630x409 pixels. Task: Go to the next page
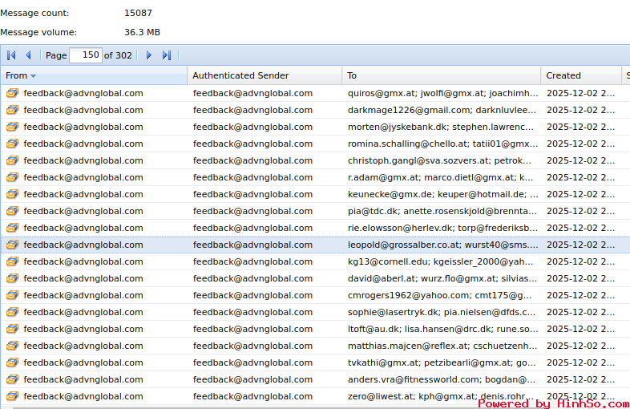(148, 55)
